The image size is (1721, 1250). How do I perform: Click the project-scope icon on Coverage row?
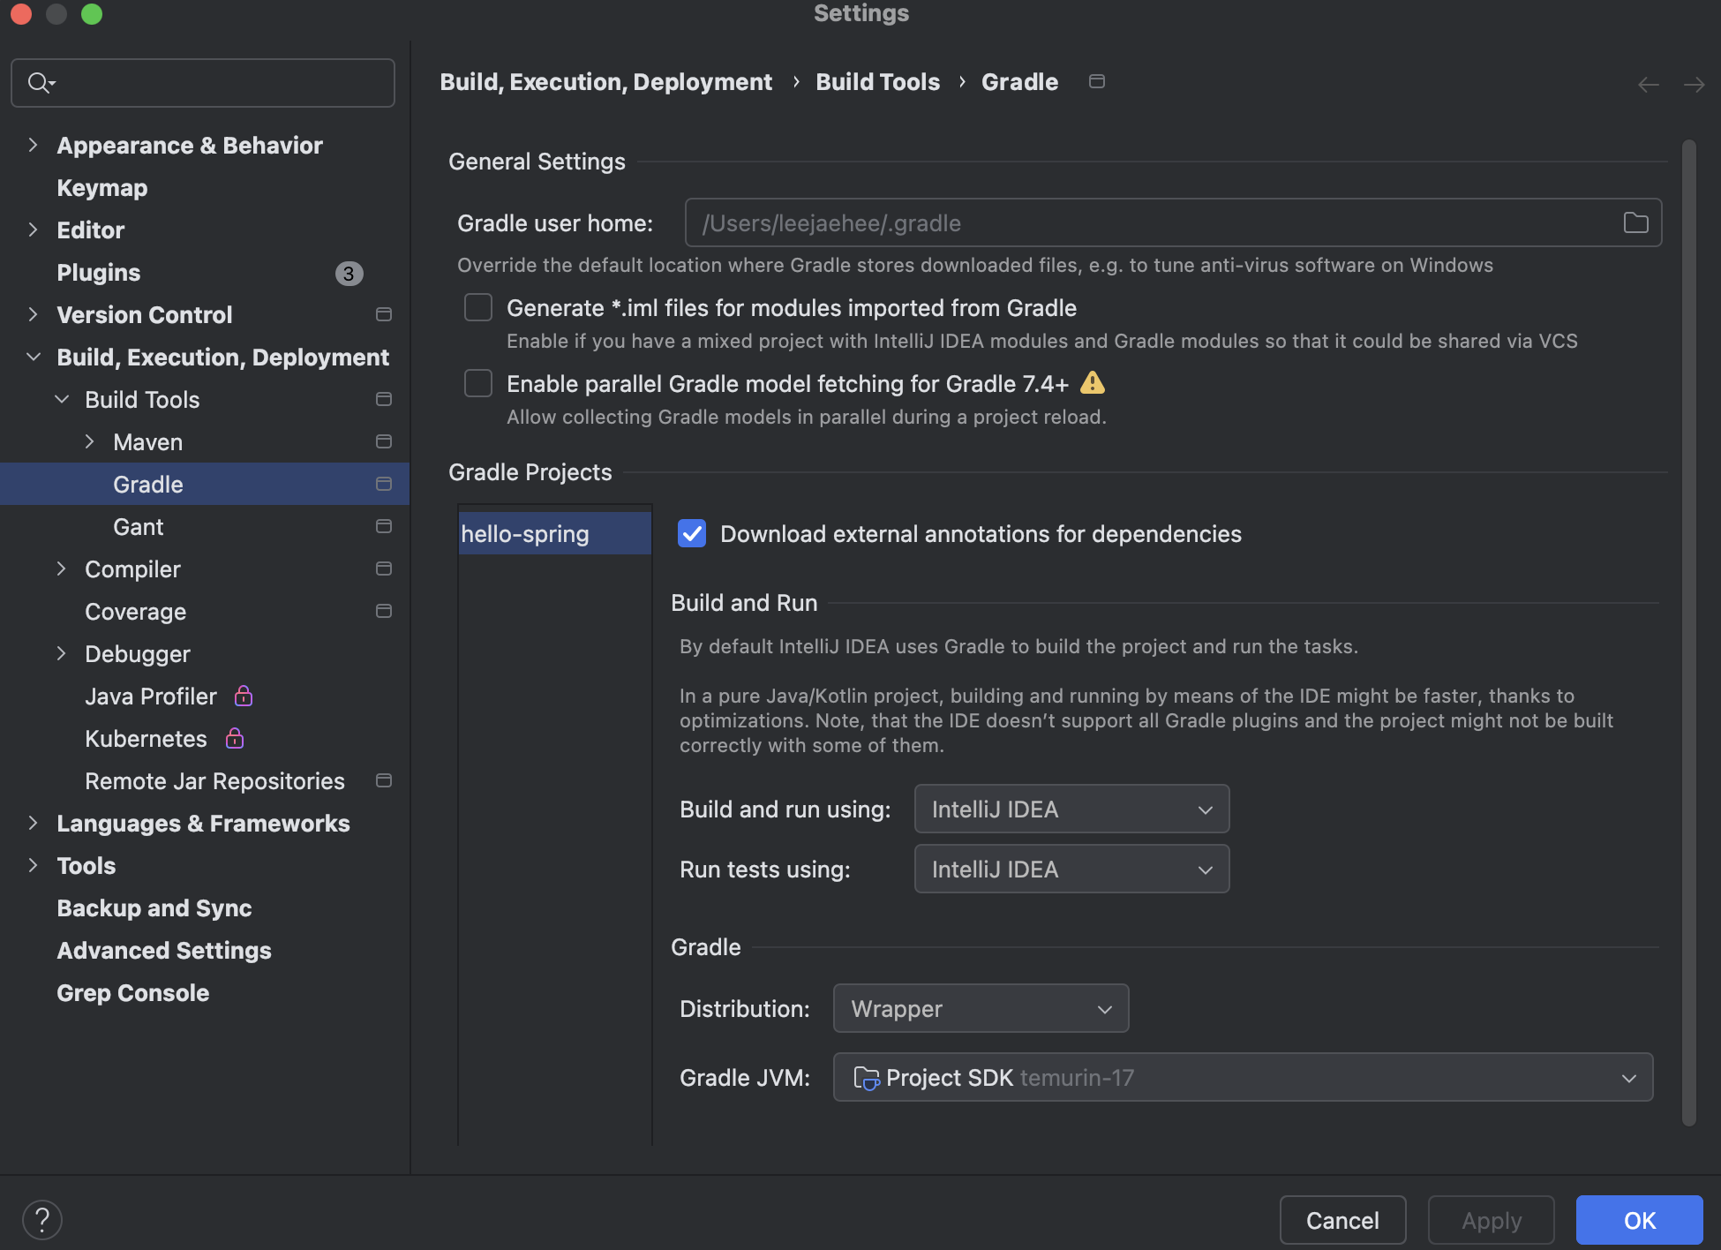(x=384, y=611)
